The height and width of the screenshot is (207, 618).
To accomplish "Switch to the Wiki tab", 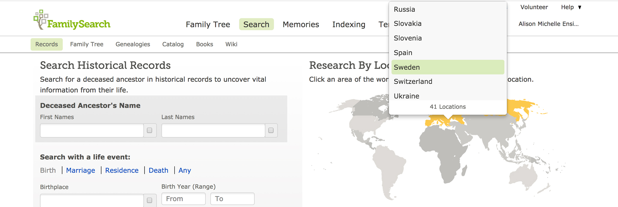I will pos(231,44).
